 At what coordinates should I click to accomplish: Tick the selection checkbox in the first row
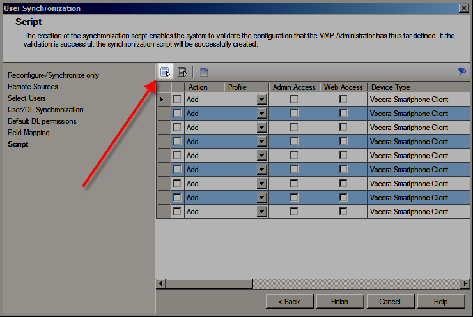click(177, 99)
